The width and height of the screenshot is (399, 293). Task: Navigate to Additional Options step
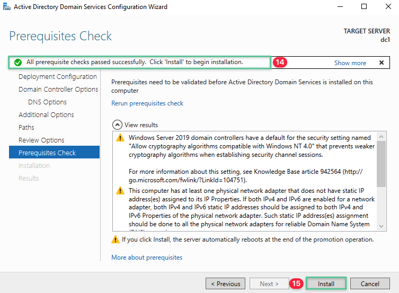click(46, 115)
